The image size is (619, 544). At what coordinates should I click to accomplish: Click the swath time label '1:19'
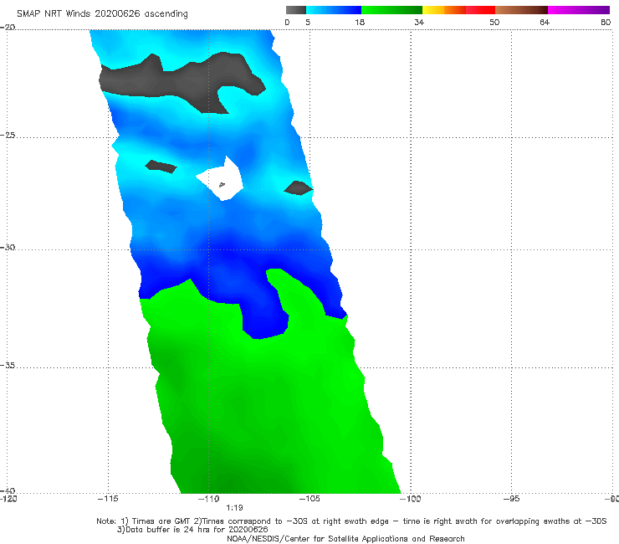(x=234, y=508)
